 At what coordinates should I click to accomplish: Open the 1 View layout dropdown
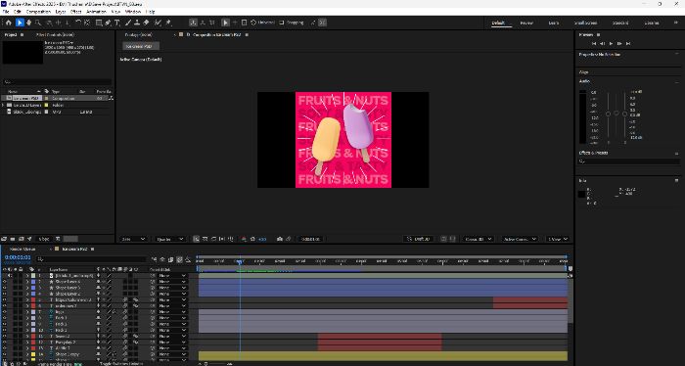point(558,239)
